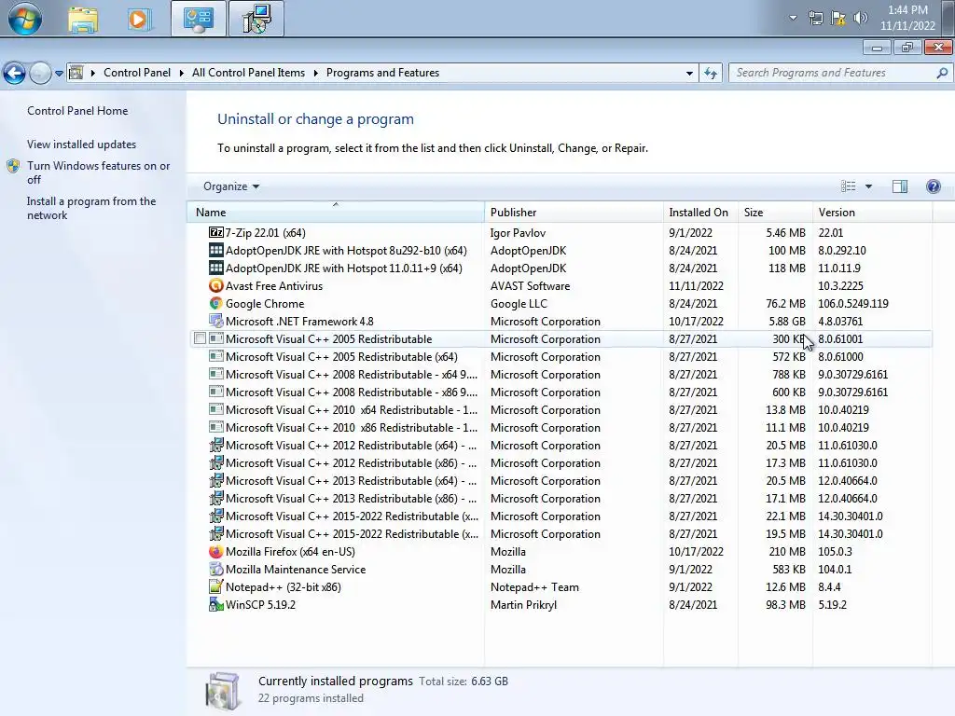Click the AdoptOpenJDK 11.0.11+9 row icon
955x716 pixels.
pyautogui.click(x=215, y=268)
